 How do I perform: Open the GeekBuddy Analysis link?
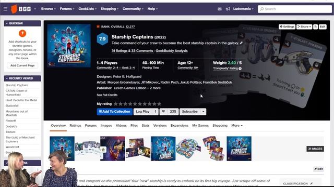pos(172,51)
